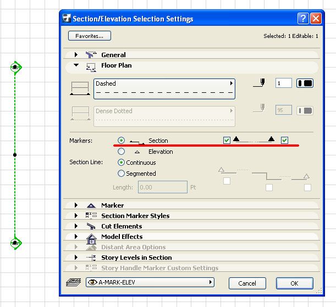
Task: Open the Favorites... list
Action: pyautogui.click(x=89, y=36)
